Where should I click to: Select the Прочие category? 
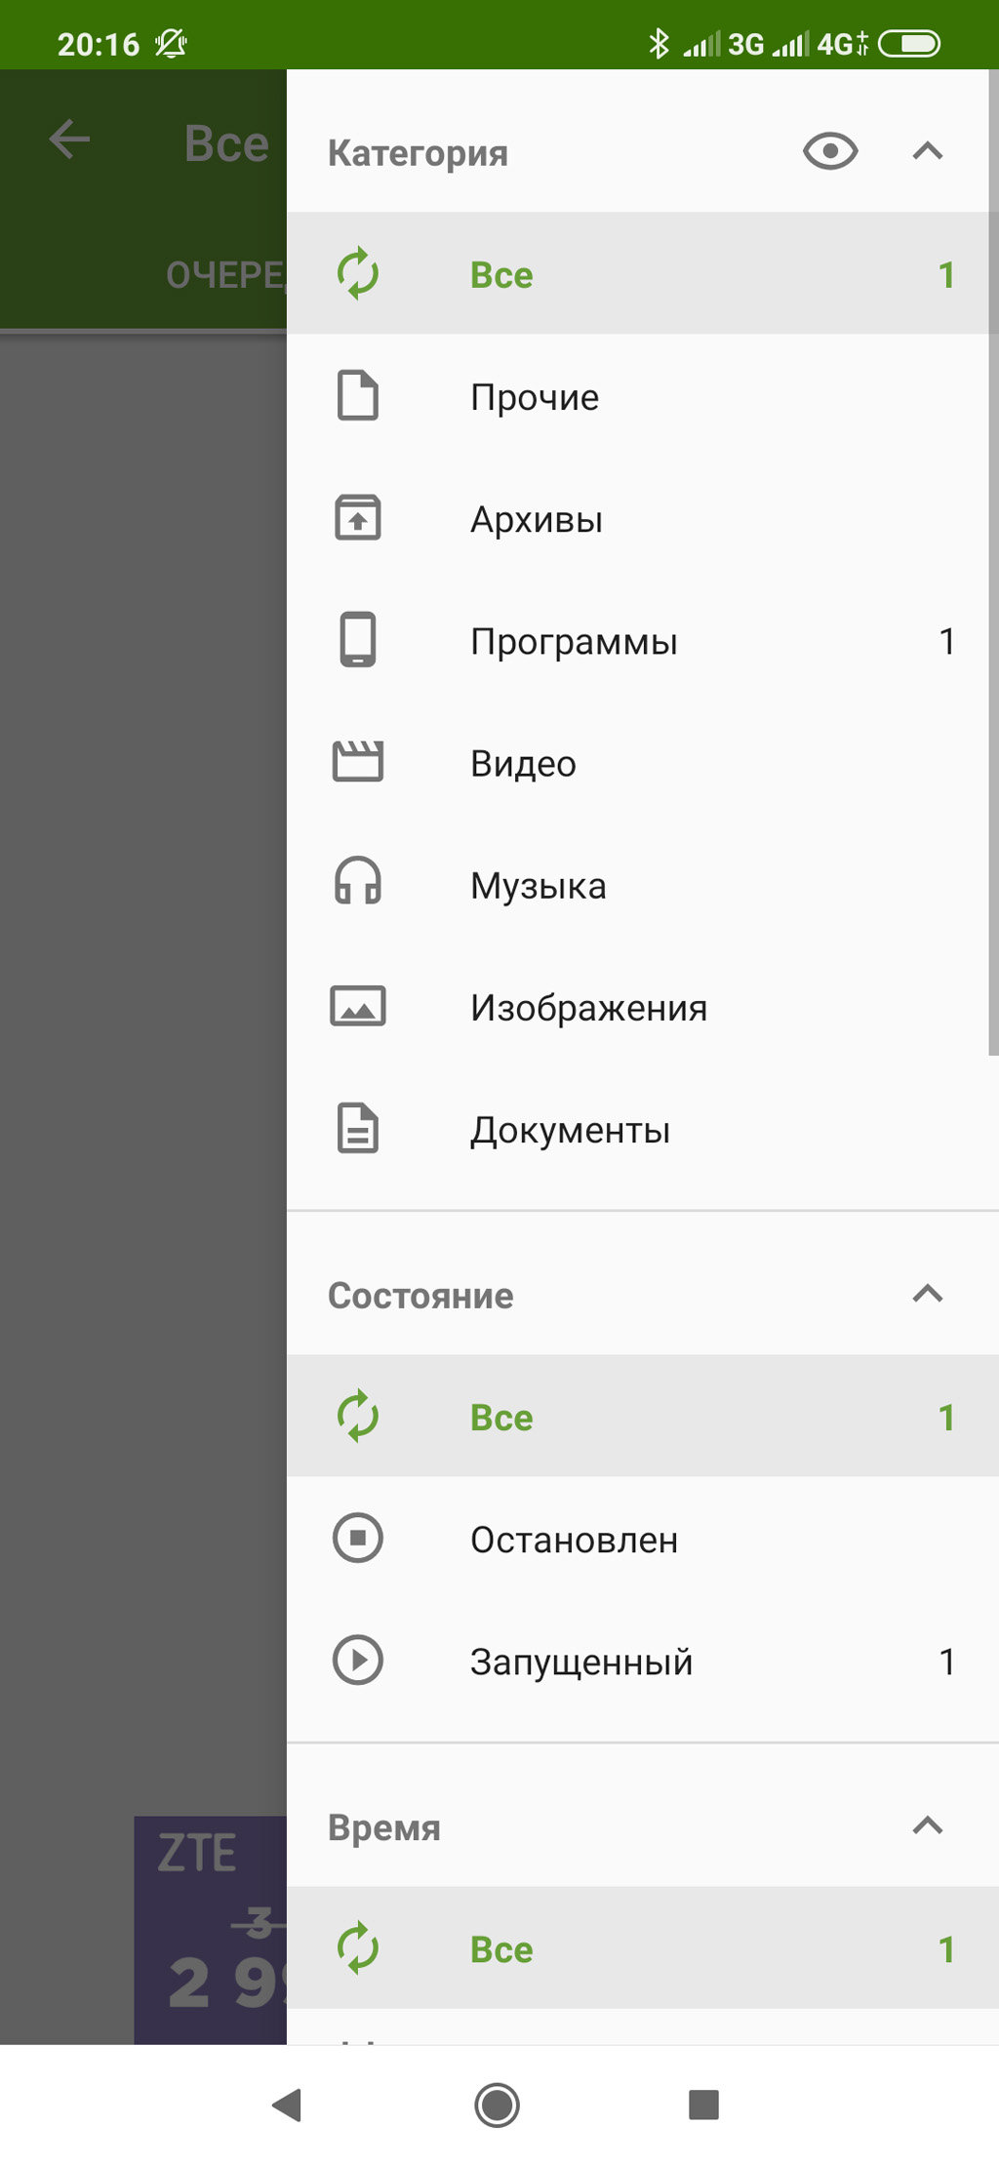[643, 396]
